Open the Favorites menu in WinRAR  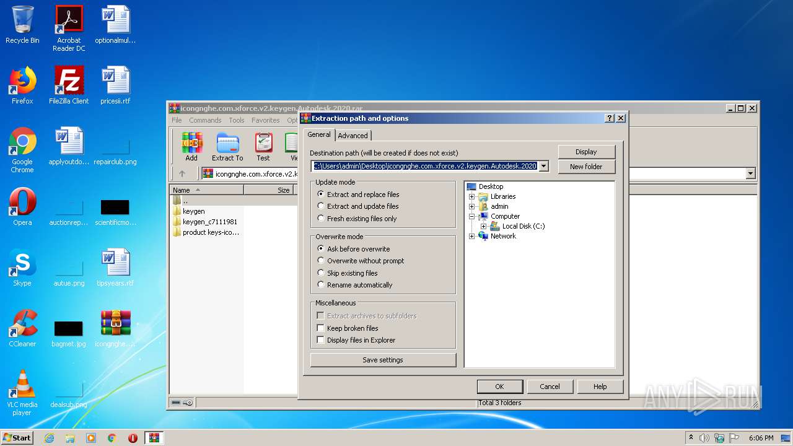tap(265, 120)
